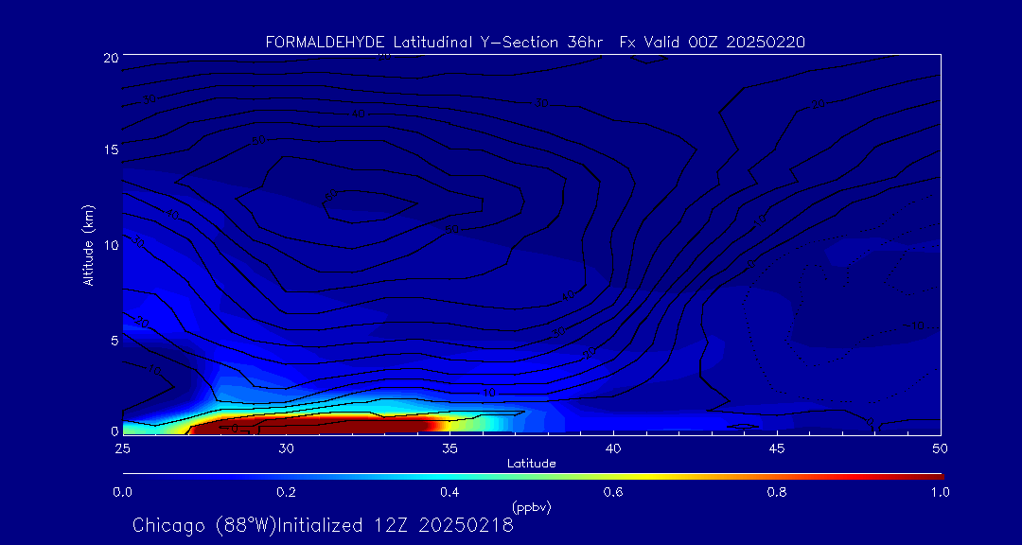Screen dimensions: 1022x545
Task: Click the altitude axis tick label "5"
Action: click(x=115, y=341)
